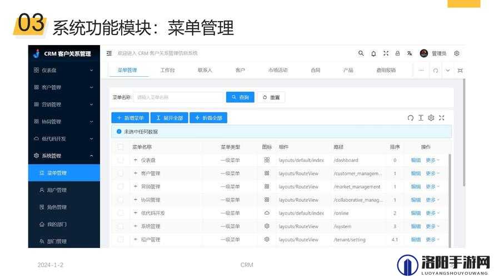
Task: Refresh the table with the reload icon
Action: click(410, 118)
